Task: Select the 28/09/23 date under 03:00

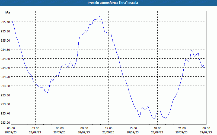Action: (35, 132)
